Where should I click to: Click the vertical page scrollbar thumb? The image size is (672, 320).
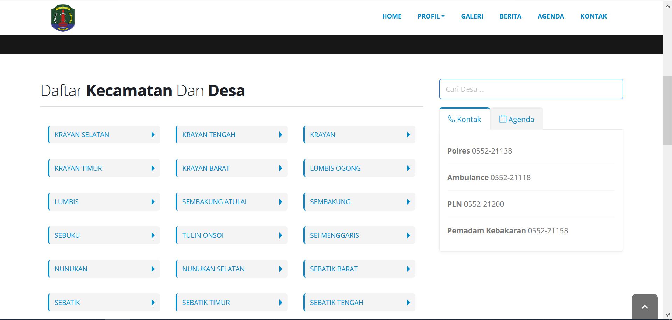[667, 110]
